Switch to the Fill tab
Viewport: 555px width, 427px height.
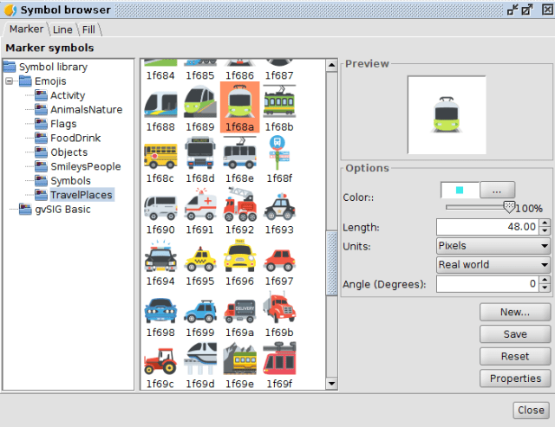88,29
